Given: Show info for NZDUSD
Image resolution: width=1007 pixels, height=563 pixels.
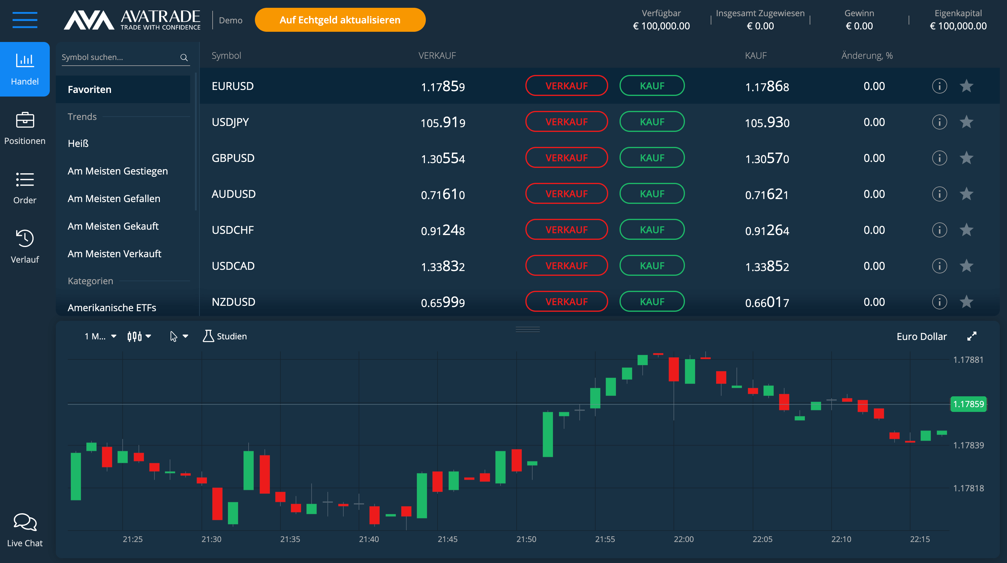Looking at the screenshot, I should coord(939,302).
